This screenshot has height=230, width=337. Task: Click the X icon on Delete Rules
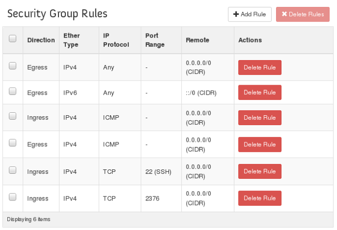pyautogui.click(x=284, y=14)
